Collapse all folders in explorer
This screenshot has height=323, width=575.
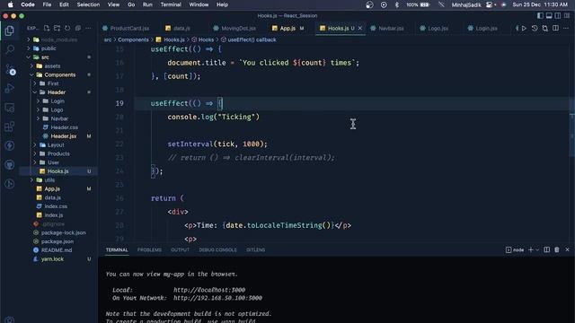[78, 28]
